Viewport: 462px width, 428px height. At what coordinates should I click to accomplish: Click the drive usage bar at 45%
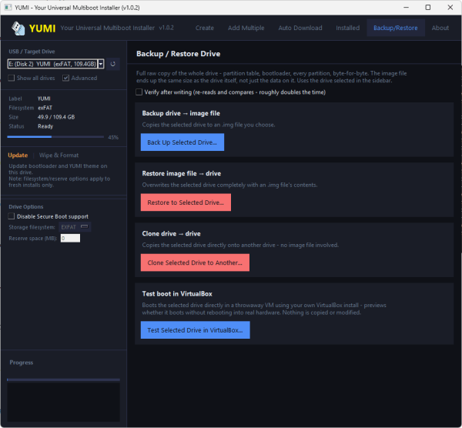point(55,137)
